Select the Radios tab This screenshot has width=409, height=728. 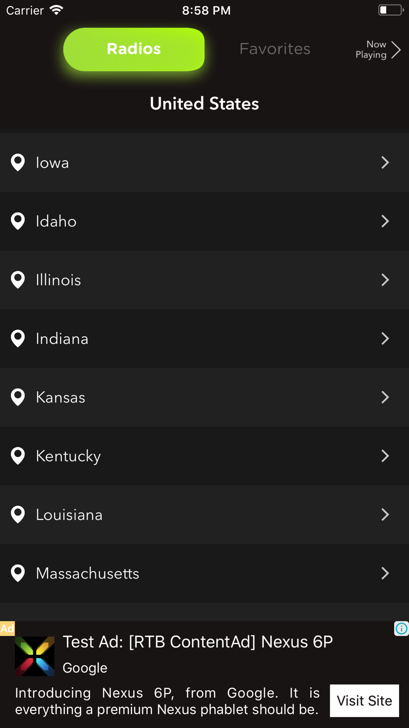(x=134, y=49)
